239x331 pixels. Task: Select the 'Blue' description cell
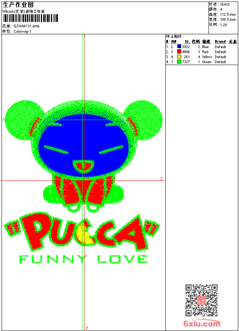205,47
